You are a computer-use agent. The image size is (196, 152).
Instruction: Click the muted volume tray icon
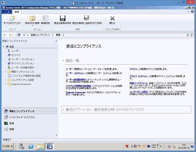pyautogui.click(x=174, y=146)
